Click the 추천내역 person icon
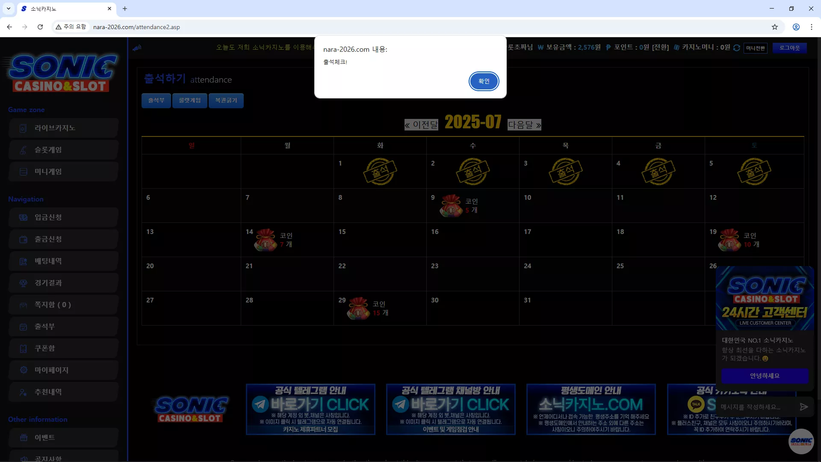 (x=24, y=392)
